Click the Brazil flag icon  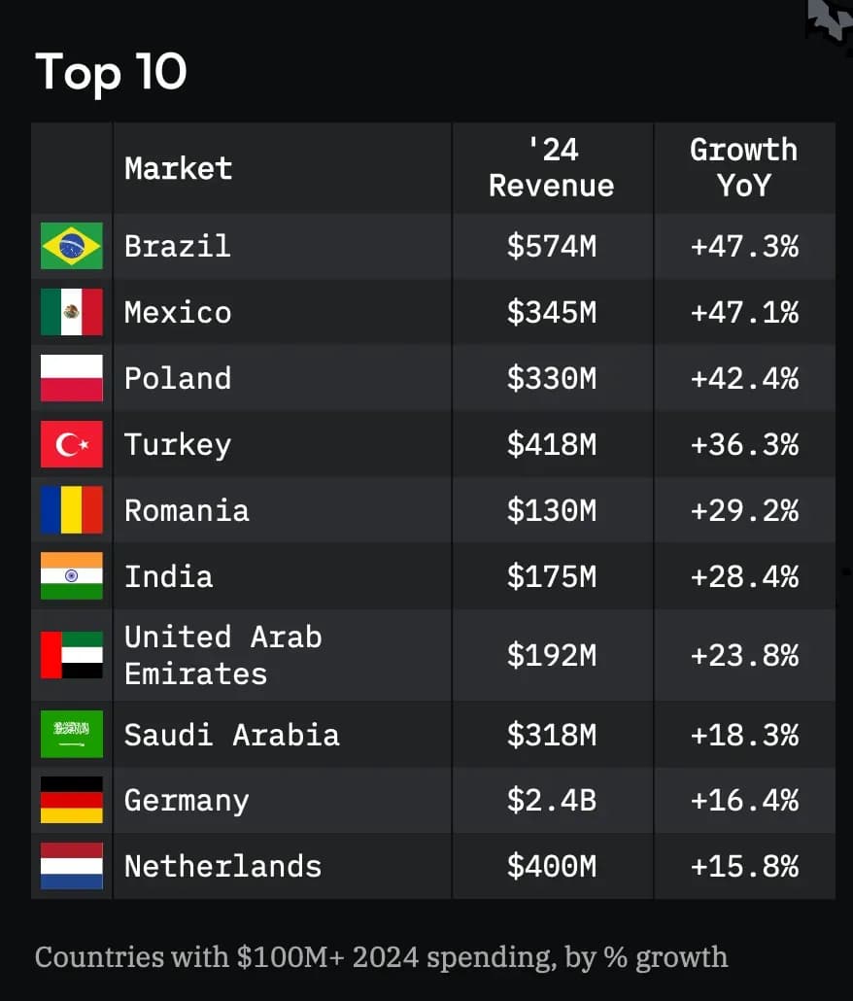[72, 246]
